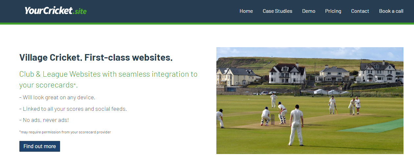Viewport: 414px width, 156px height.
Task: Click "Linked to all your scores and social feeds"
Action: 73,109
